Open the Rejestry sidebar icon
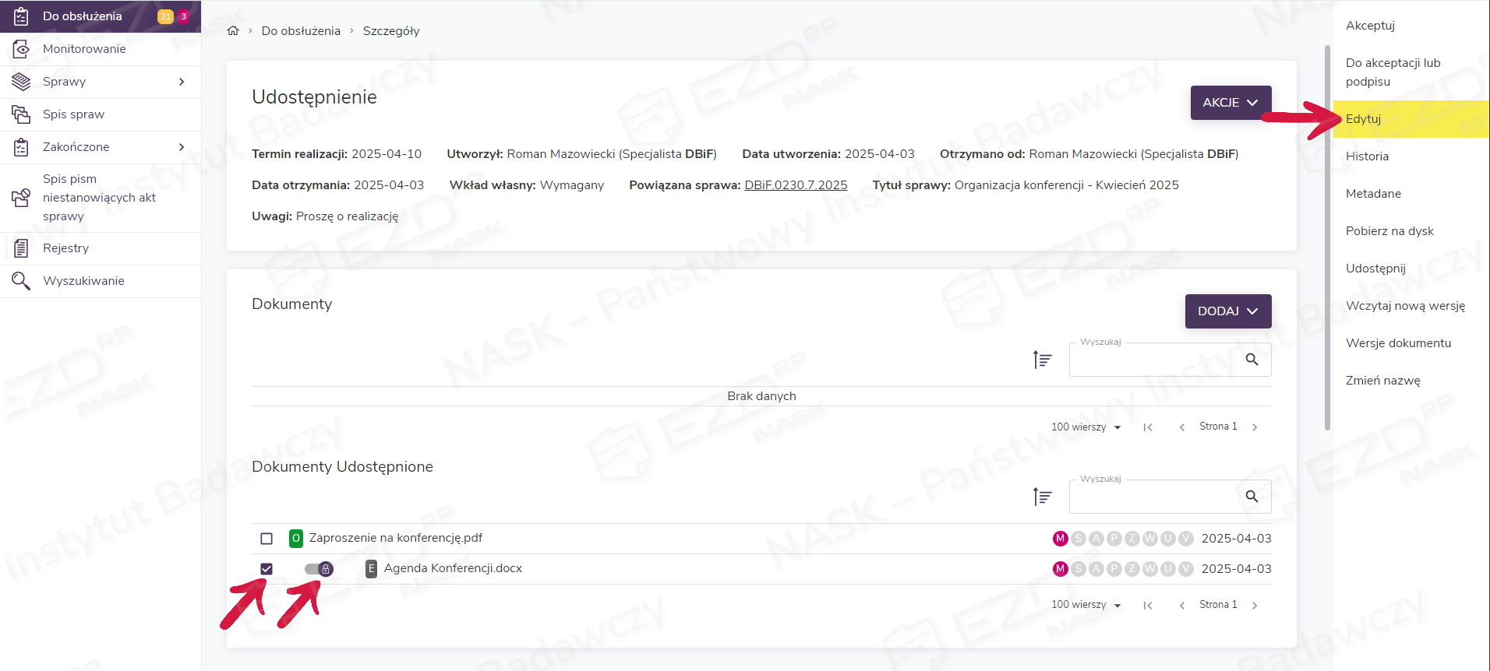 point(21,248)
